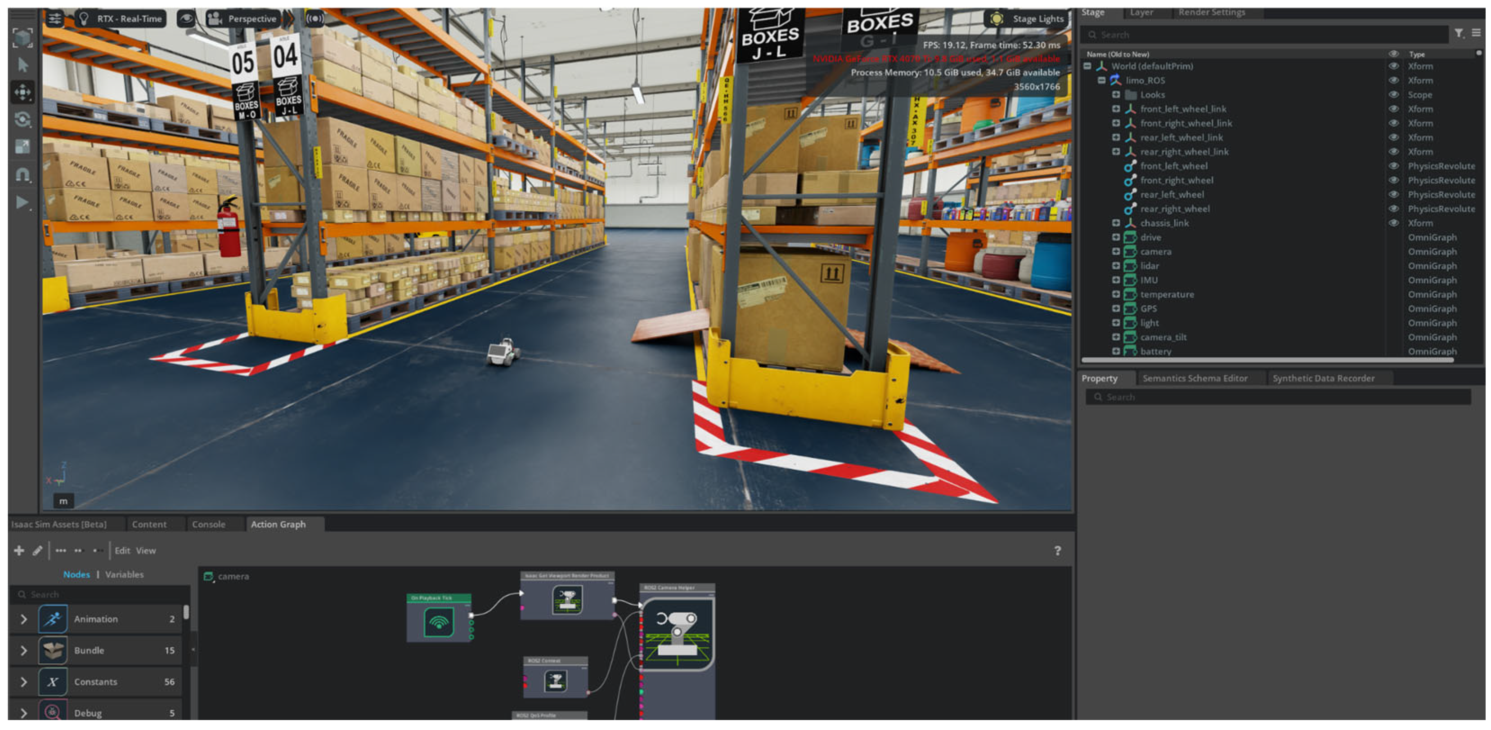1491x730 pixels.
Task: Open the Perspective camera dropdown
Action: tap(243, 18)
